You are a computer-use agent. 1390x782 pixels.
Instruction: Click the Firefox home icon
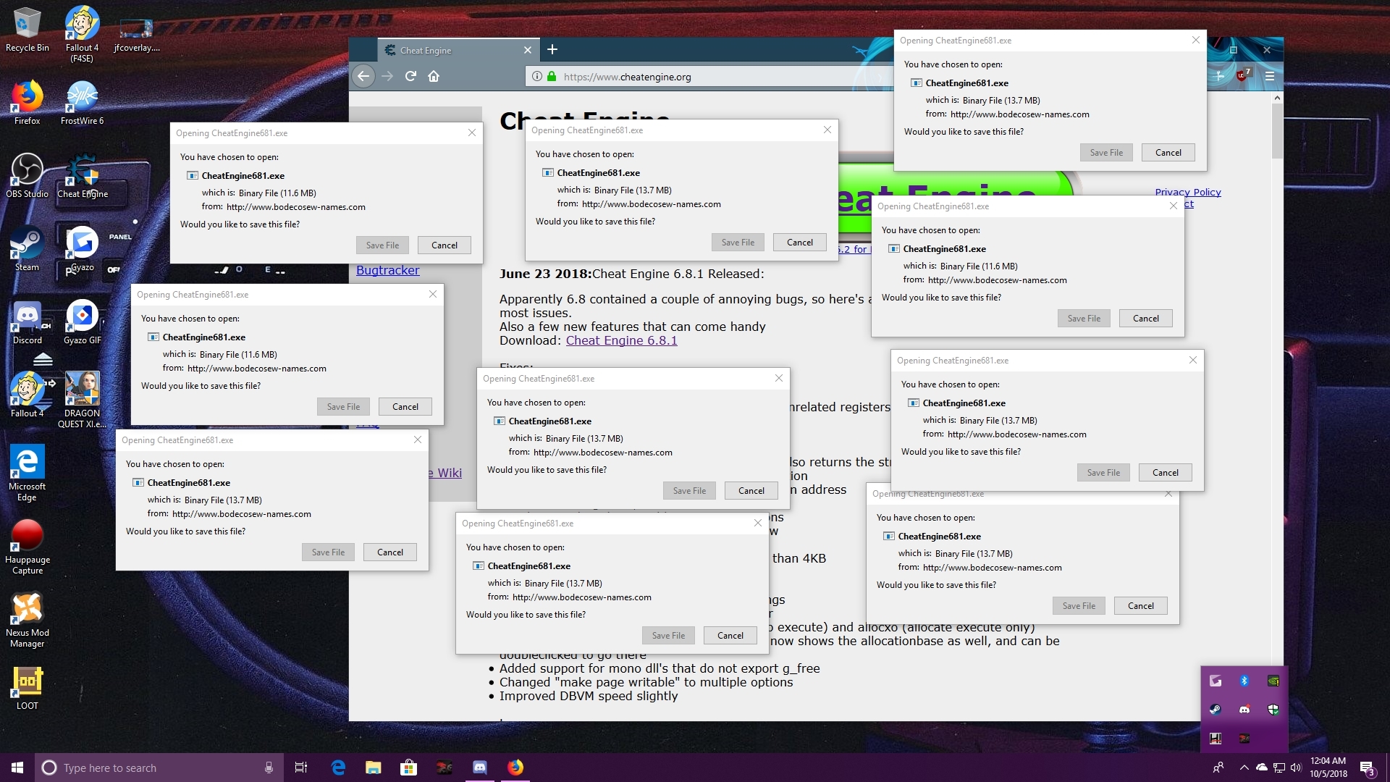pos(434,76)
